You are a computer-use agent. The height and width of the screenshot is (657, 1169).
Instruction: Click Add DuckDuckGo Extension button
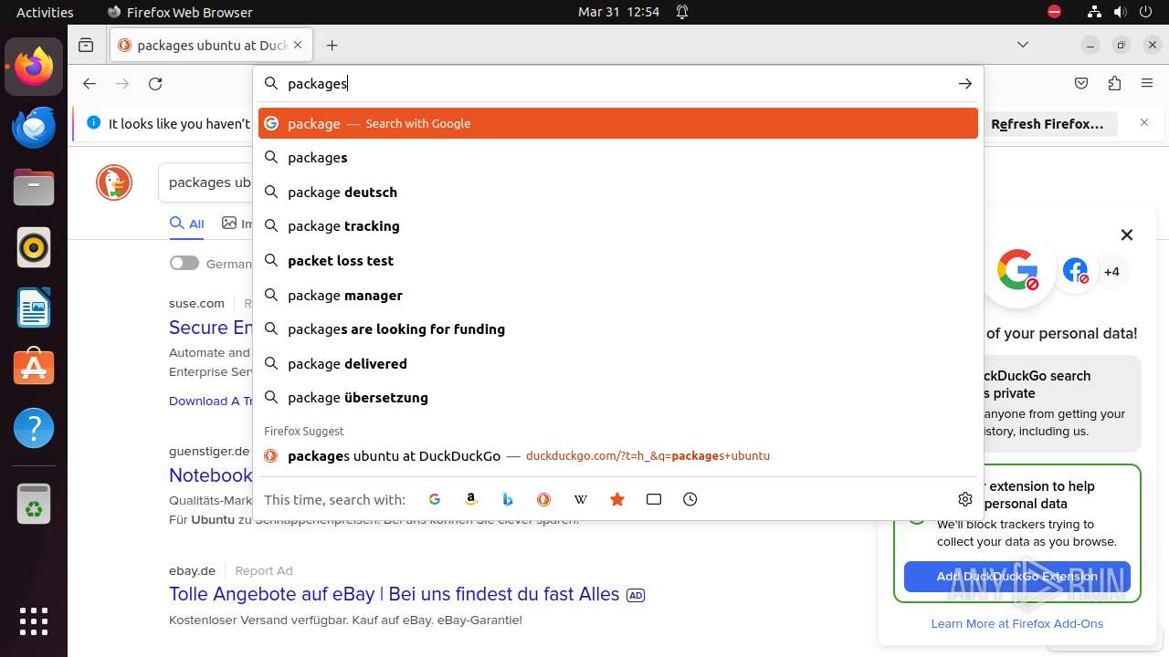1016,577
